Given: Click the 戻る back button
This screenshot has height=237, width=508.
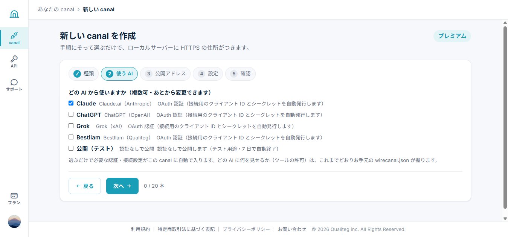Looking at the screenshot, I should click(85, 186).
